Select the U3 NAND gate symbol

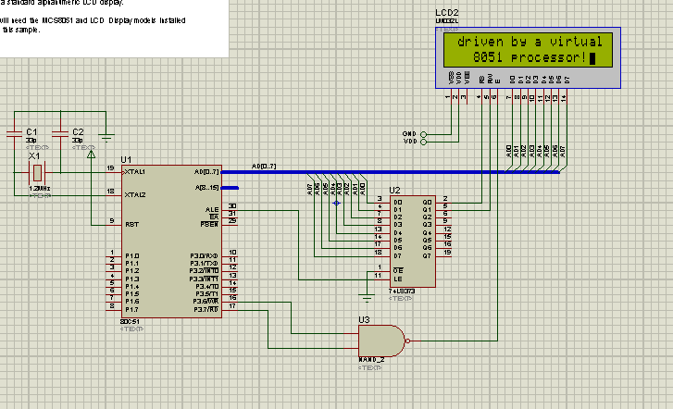381,341
